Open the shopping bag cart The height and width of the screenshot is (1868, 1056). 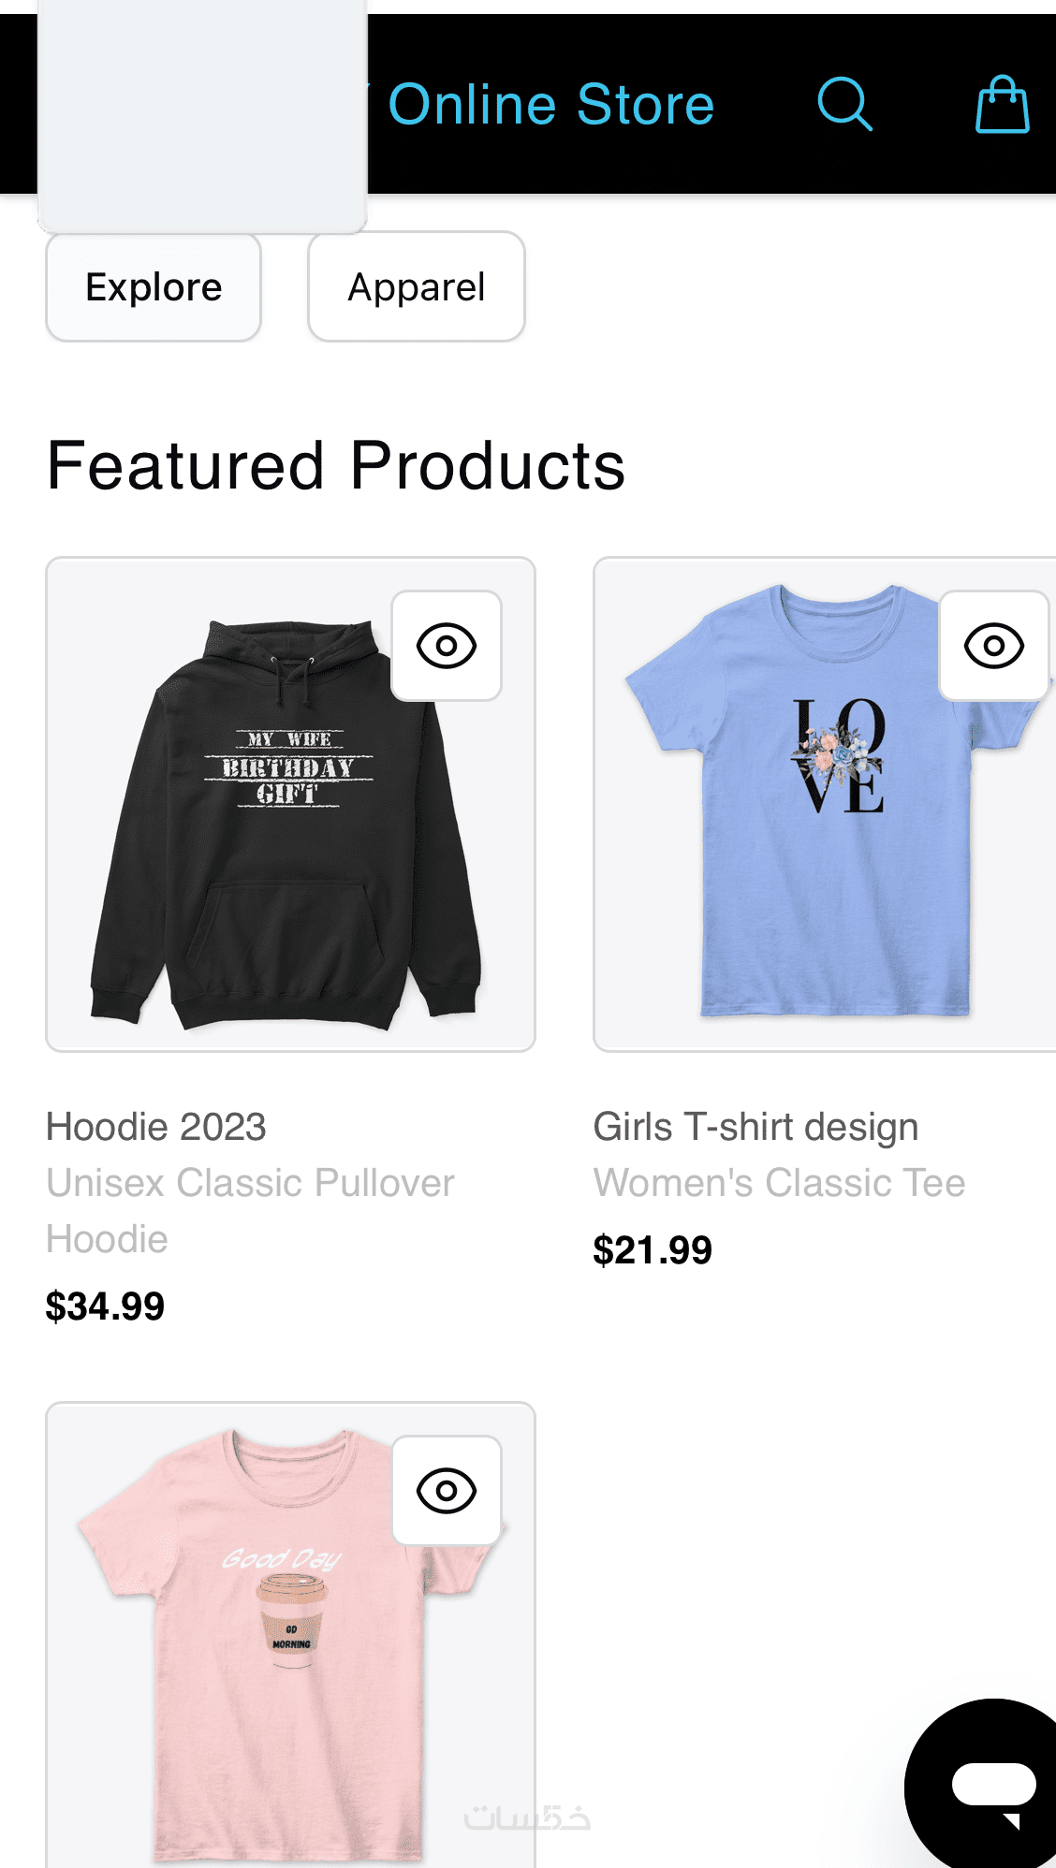pos(1002,104)
